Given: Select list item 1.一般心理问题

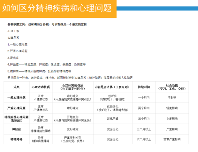Looking at the screenshot, I should [x=17, y=44].
